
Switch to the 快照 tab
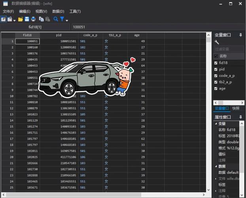pos(236,108)
